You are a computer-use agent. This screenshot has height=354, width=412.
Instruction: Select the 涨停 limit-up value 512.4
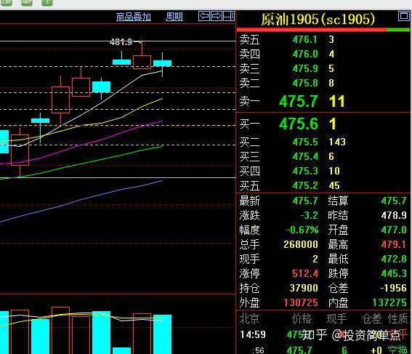coord(305,273)
